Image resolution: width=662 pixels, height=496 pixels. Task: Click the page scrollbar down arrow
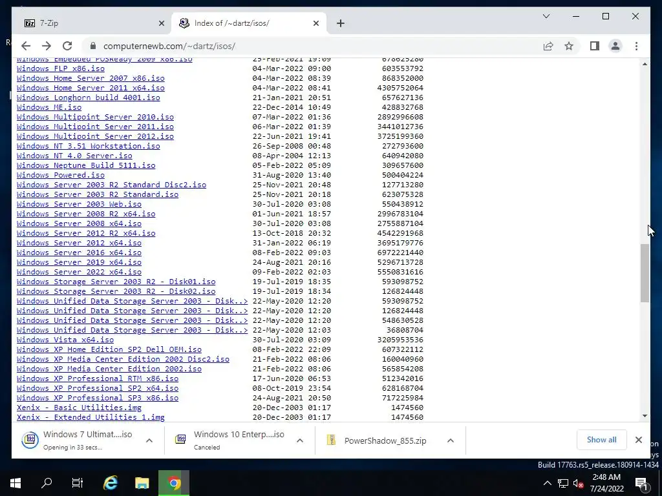[645, 416]
